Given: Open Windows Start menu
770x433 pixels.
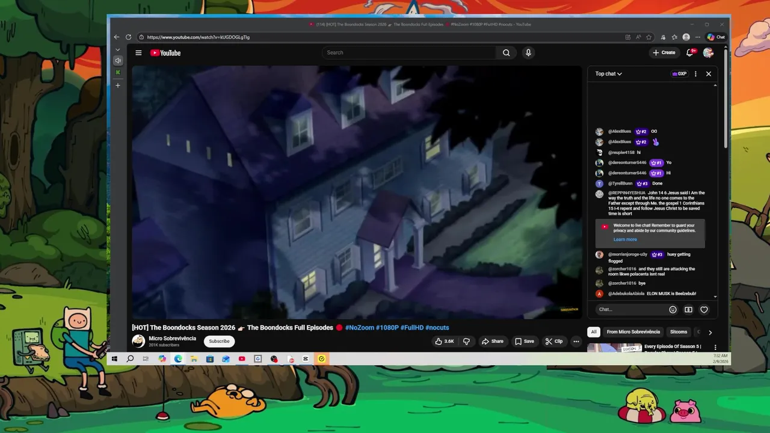Looking at the screenshot, I should coord(114,359).
